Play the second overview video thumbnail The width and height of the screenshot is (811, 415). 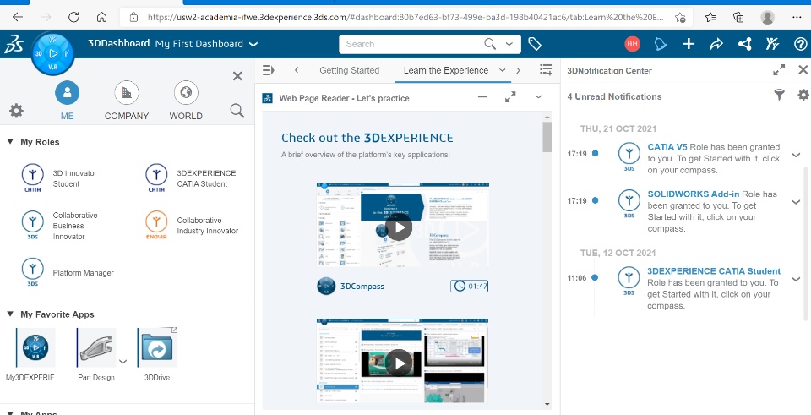click(400, 363)
